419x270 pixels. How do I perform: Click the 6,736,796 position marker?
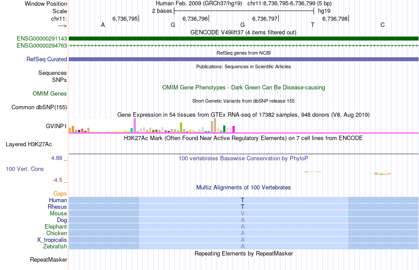pyautogui.click(x=195, y=18)
